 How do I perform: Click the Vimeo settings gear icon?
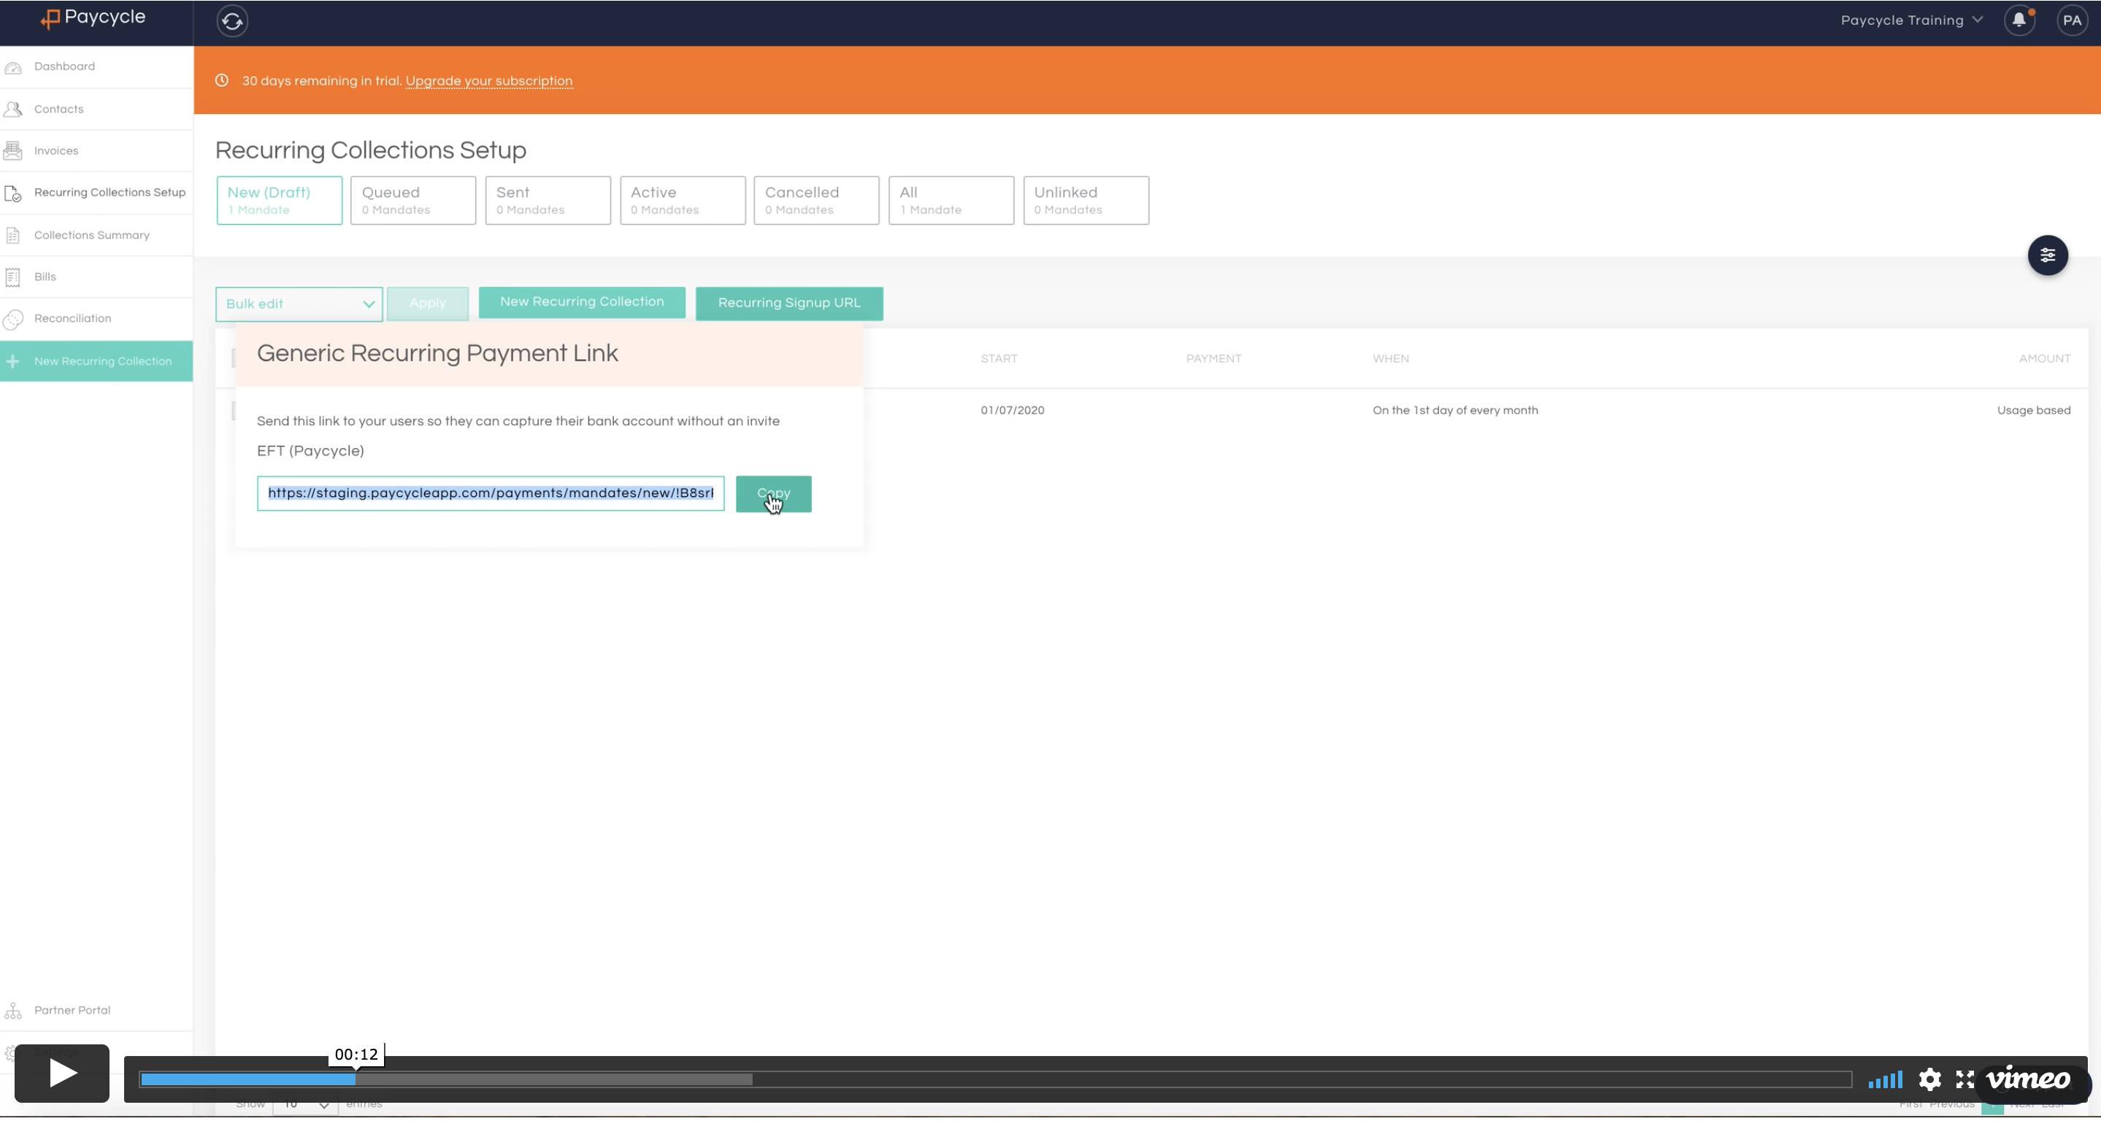[x=1929, y=1079]
